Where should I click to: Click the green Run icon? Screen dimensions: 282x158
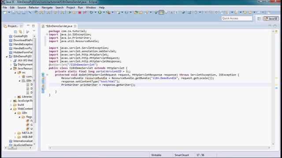pyautogui.click(x=100, y=12)
